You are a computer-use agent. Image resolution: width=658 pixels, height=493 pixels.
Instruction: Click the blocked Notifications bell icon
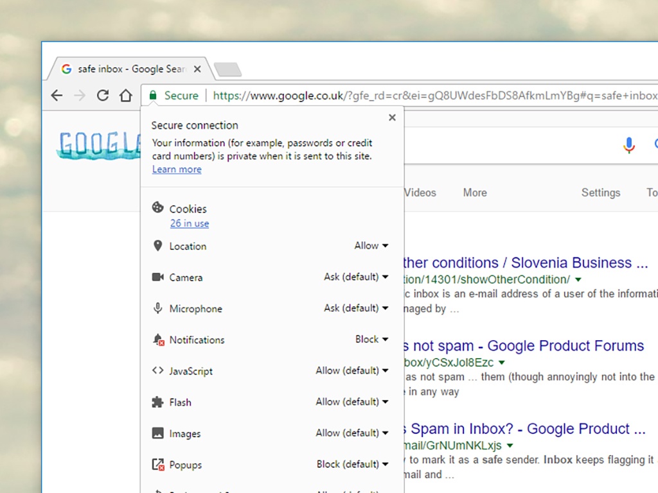[157, 340]
